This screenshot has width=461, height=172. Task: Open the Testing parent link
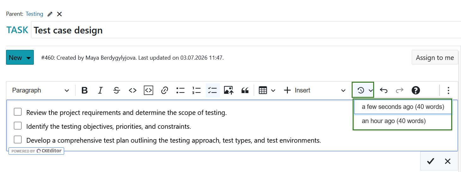34,14
